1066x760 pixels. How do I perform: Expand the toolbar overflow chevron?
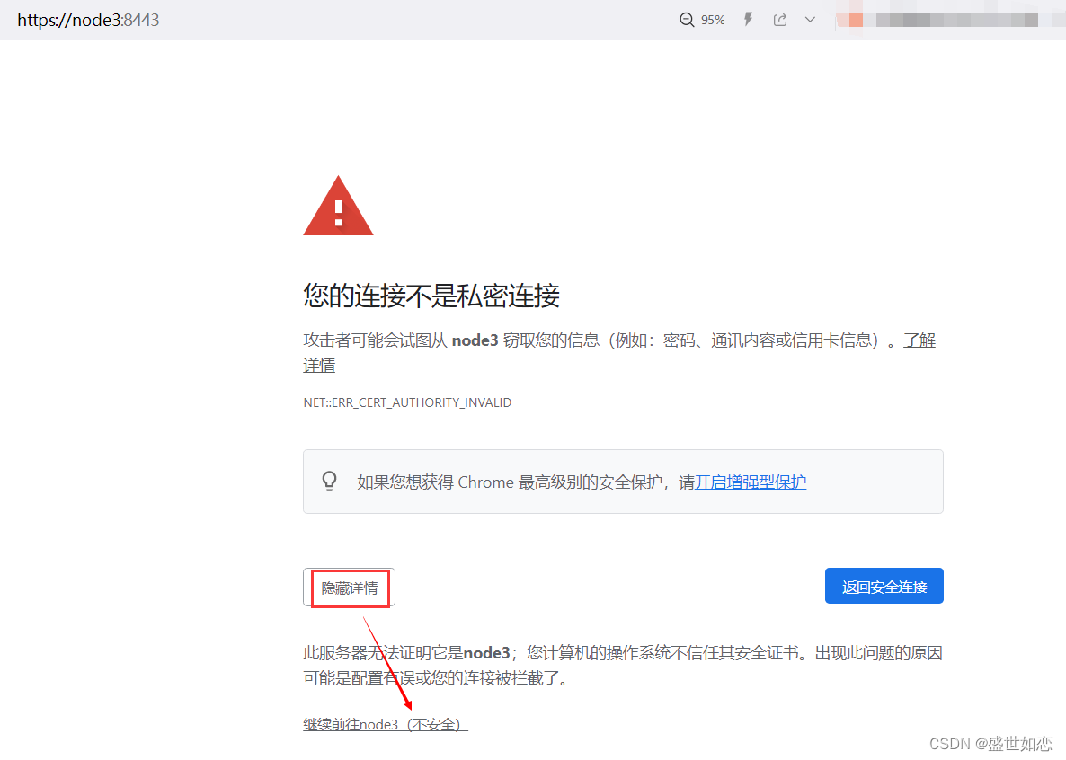[x=808, y=19]
